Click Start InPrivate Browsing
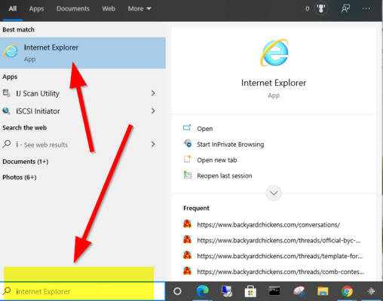 pos(231,144)
